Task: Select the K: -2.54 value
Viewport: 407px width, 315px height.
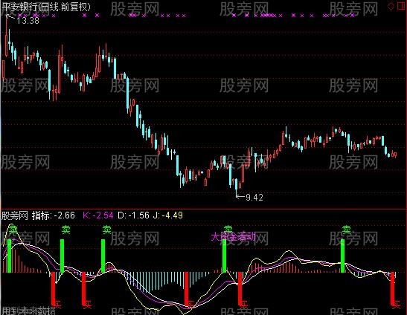Action: 98,215
